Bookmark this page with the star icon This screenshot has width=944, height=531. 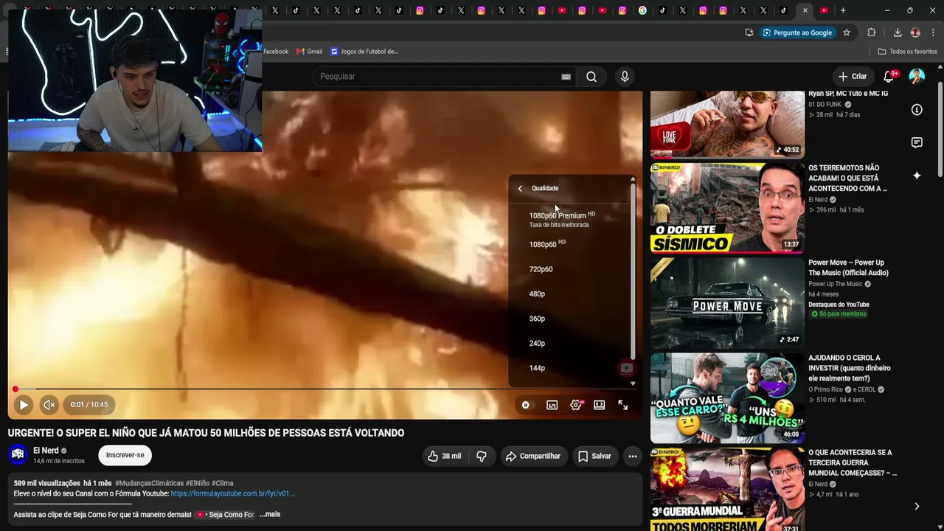pyautogui.click(x=847, y=32)
